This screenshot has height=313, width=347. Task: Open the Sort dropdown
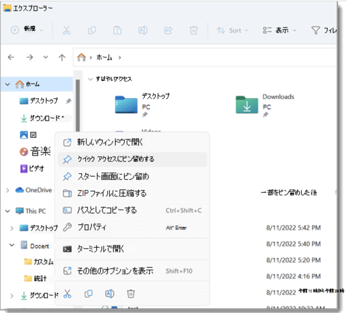232,30
